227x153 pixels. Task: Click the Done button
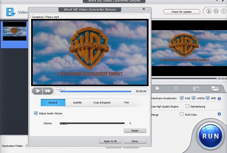point(135,141)
